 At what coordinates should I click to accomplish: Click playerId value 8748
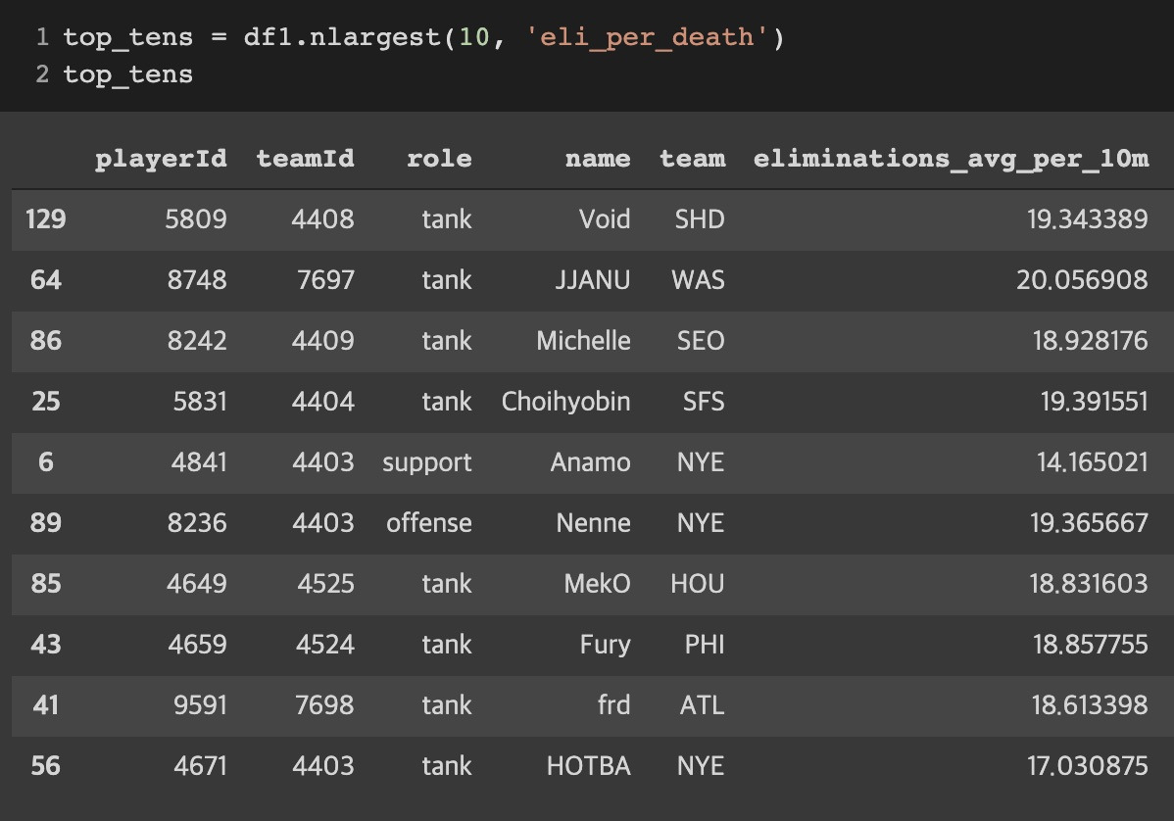pyautogui.click(x=197, y=280)
